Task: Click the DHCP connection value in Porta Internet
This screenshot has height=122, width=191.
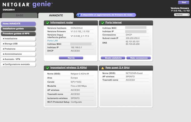Action: pos(129,35)
